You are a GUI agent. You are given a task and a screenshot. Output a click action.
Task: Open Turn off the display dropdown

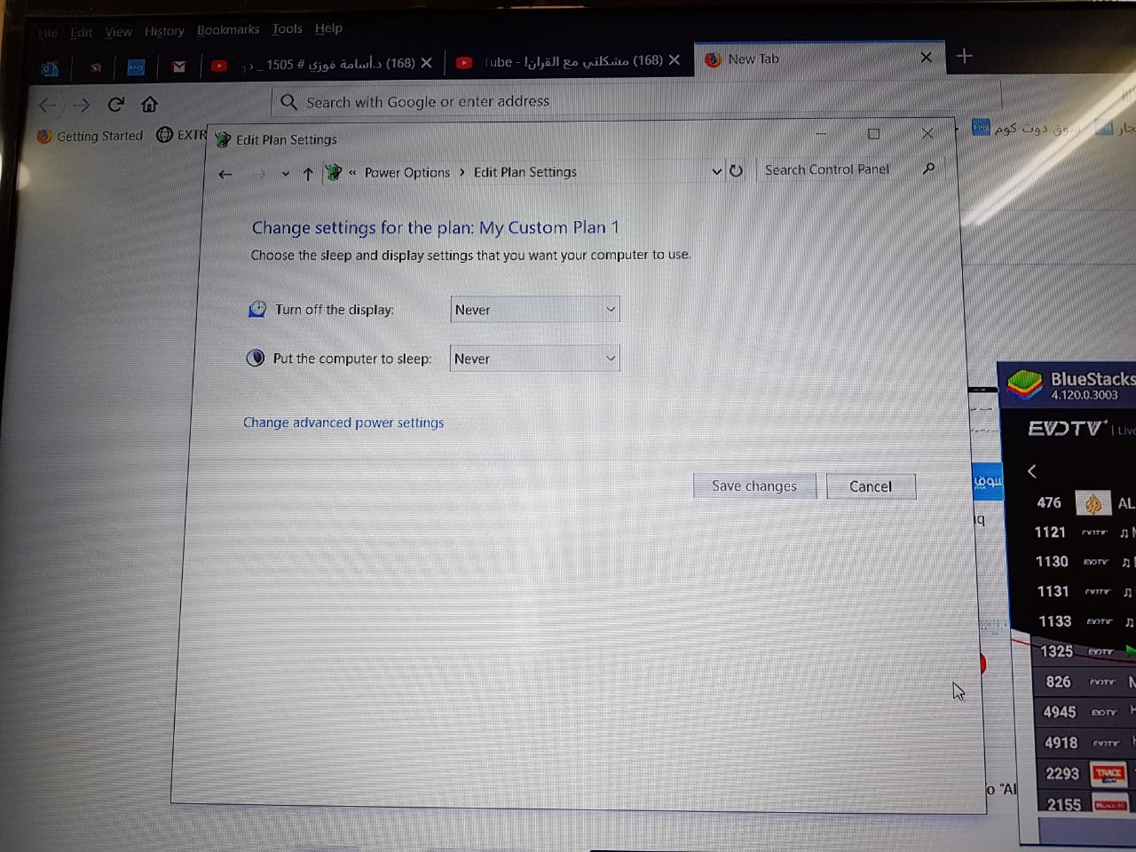pos(535,310)
